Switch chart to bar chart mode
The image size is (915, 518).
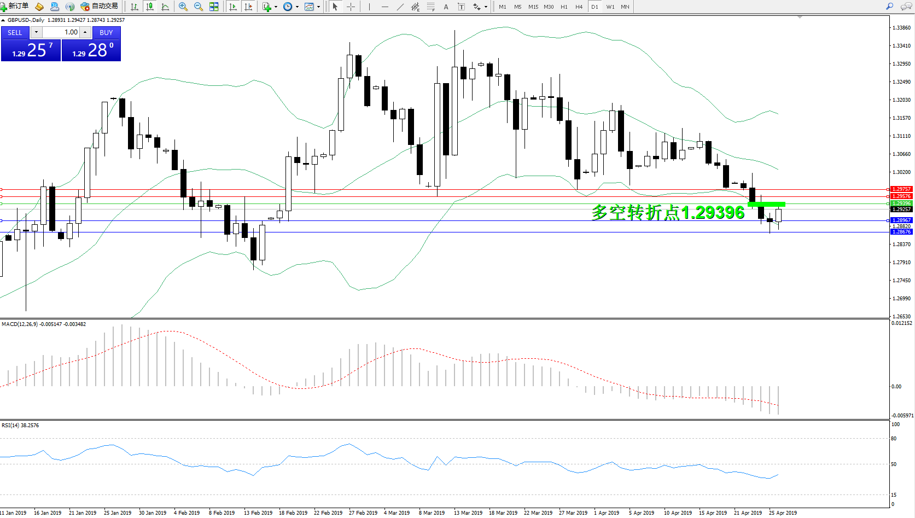(135, 7)
